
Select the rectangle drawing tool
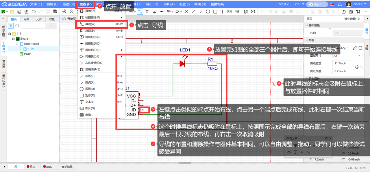[x=215, y=12]
